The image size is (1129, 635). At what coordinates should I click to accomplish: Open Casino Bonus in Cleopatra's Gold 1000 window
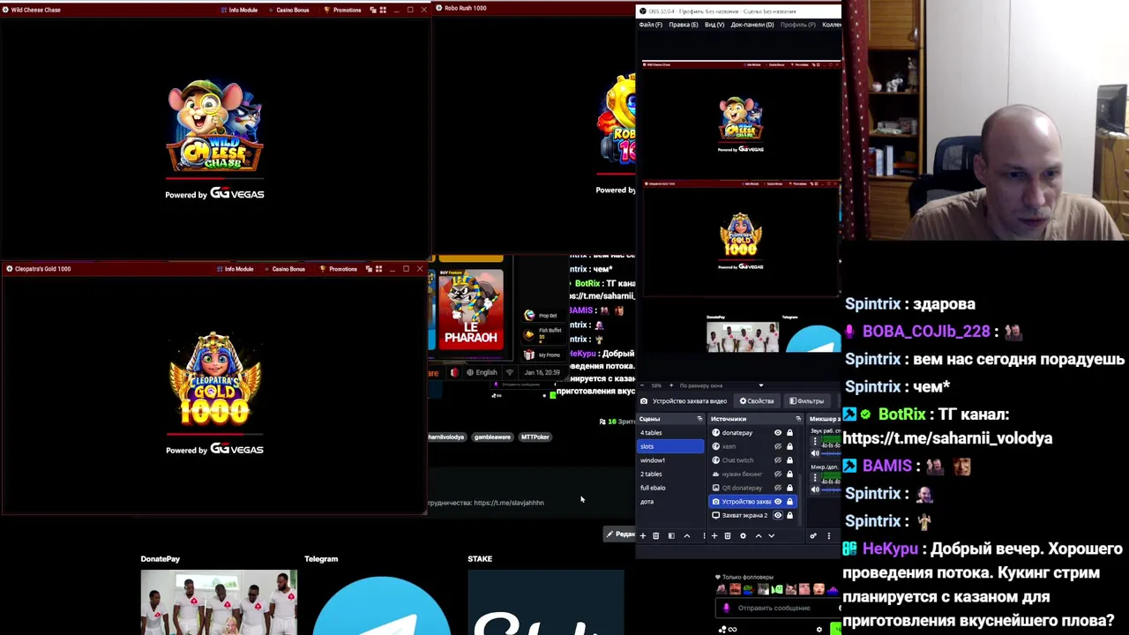pyautogui.click(x=283, y=269)
